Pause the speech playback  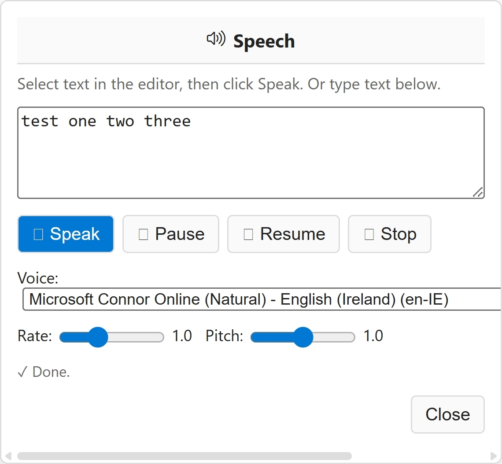coord(171,234)
